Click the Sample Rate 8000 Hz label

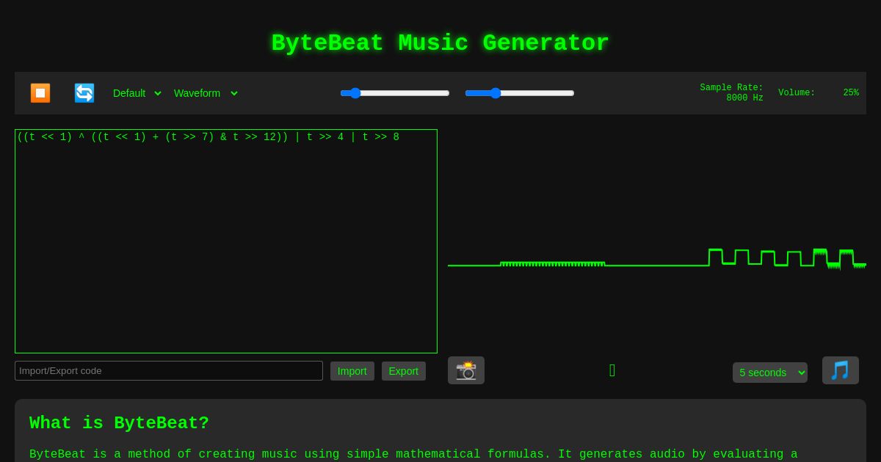732,92
